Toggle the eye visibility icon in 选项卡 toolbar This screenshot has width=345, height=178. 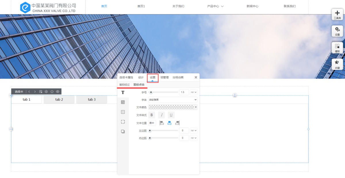(58, 91)
